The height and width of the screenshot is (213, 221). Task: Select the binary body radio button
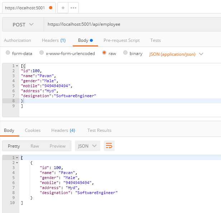[125, 53]
